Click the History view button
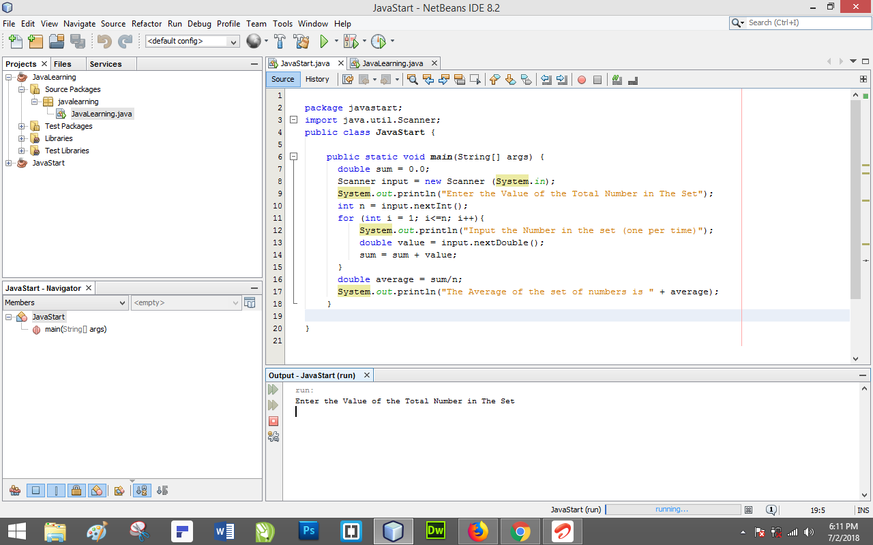This screenshot has width=873, height=545. (x=317, y=79)
